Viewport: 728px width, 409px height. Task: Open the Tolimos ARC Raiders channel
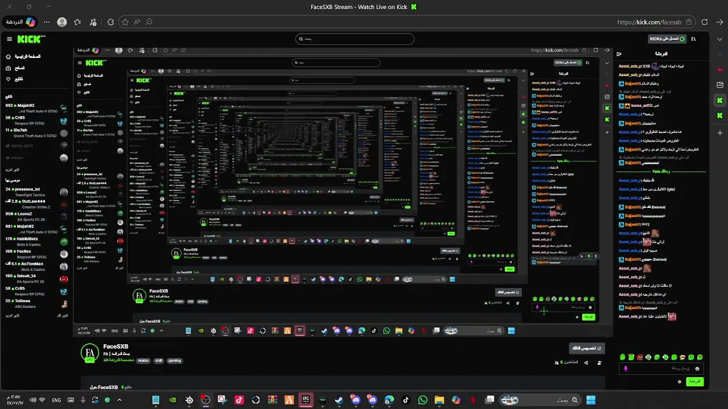pyautogui.click(x=36, y=303)
